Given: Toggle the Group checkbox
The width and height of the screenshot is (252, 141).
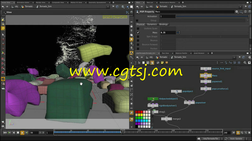Looking at the screenshot, I should (x=137, y=20).
